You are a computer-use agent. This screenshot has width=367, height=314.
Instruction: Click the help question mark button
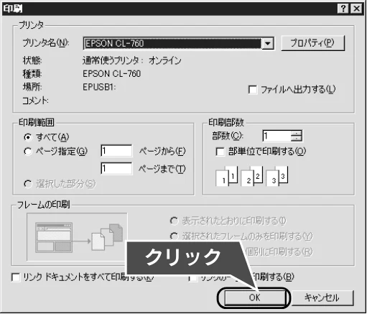[343, 9]
